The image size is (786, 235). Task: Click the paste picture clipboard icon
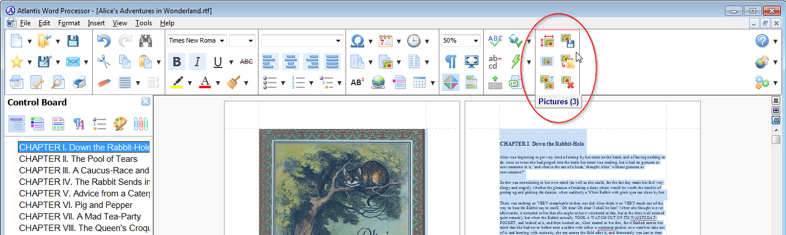568,62
